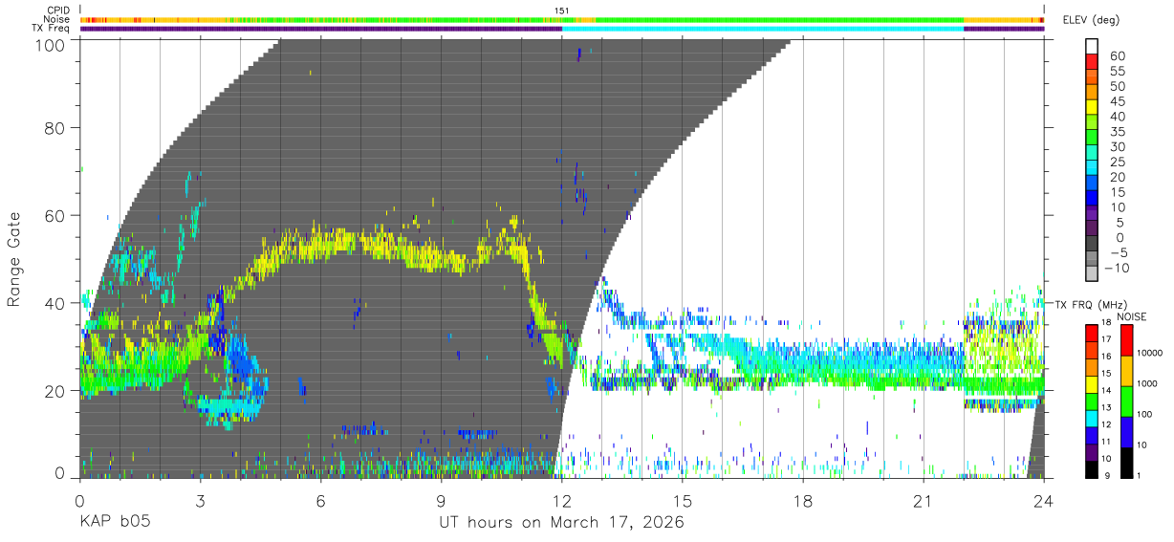The image size is (1174, 542).
Task: Click the CPID label above the plot
Action: (x=58, y=11)
